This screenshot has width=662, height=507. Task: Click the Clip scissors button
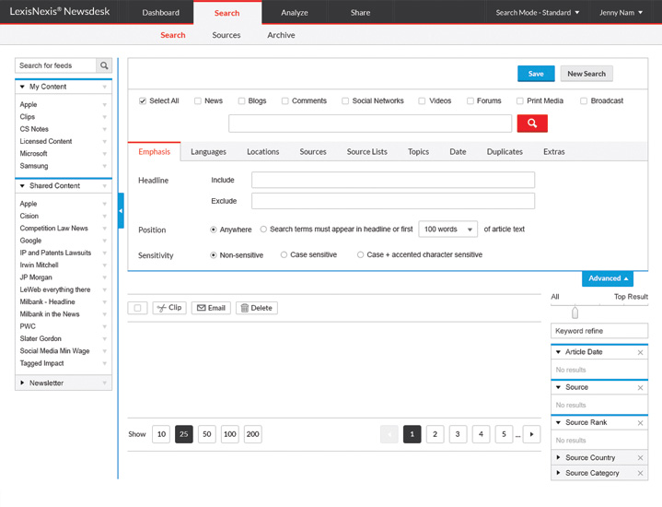169,308
